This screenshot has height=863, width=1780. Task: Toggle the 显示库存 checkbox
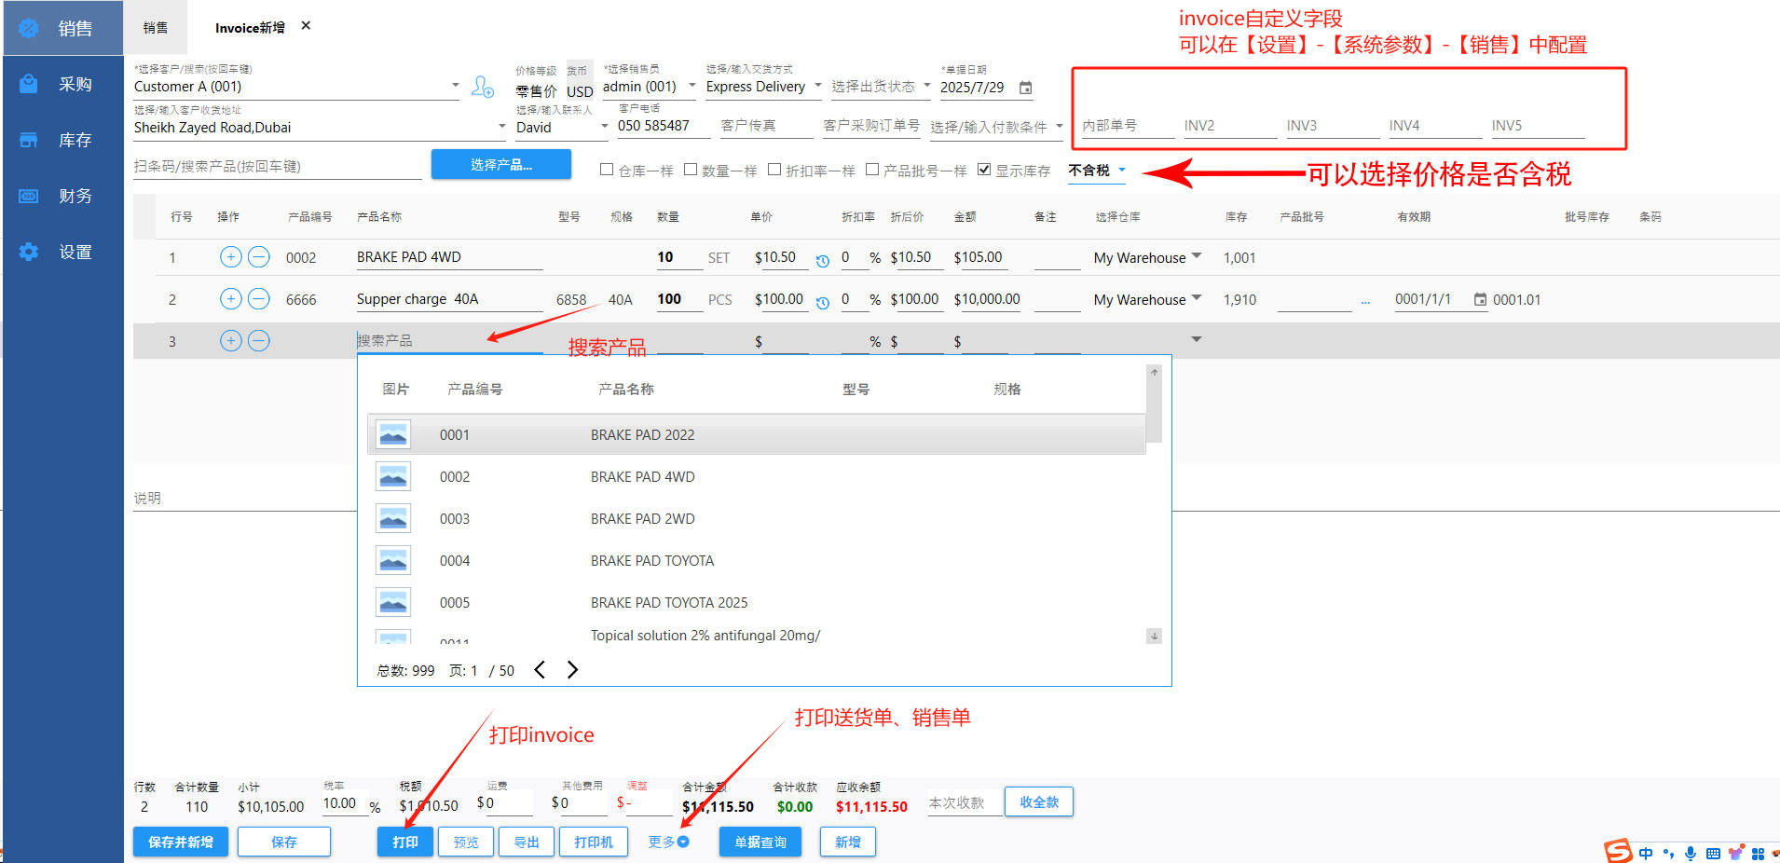[983, 170]
